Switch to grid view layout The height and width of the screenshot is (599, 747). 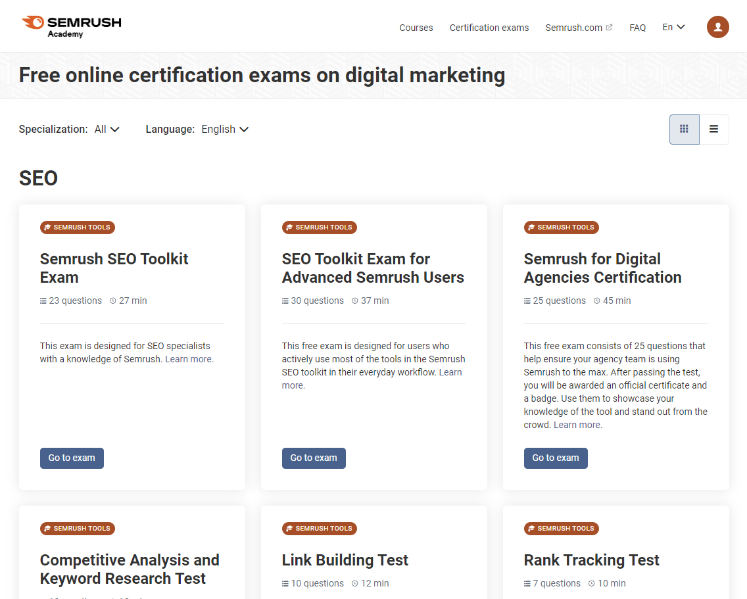point(684,129)
